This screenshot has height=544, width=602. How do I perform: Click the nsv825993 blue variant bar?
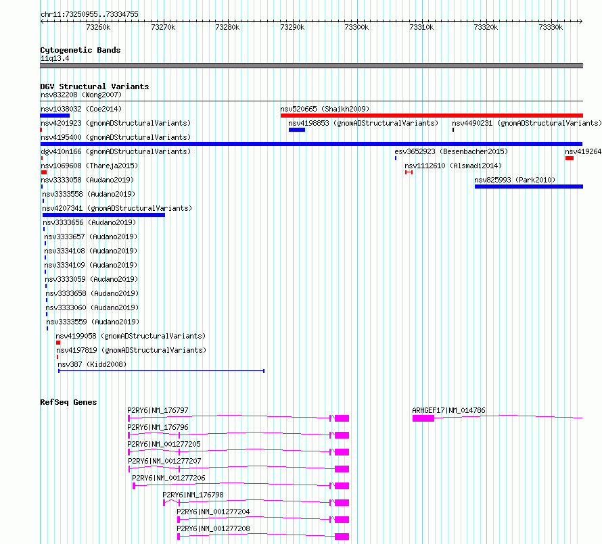(529, 187)
